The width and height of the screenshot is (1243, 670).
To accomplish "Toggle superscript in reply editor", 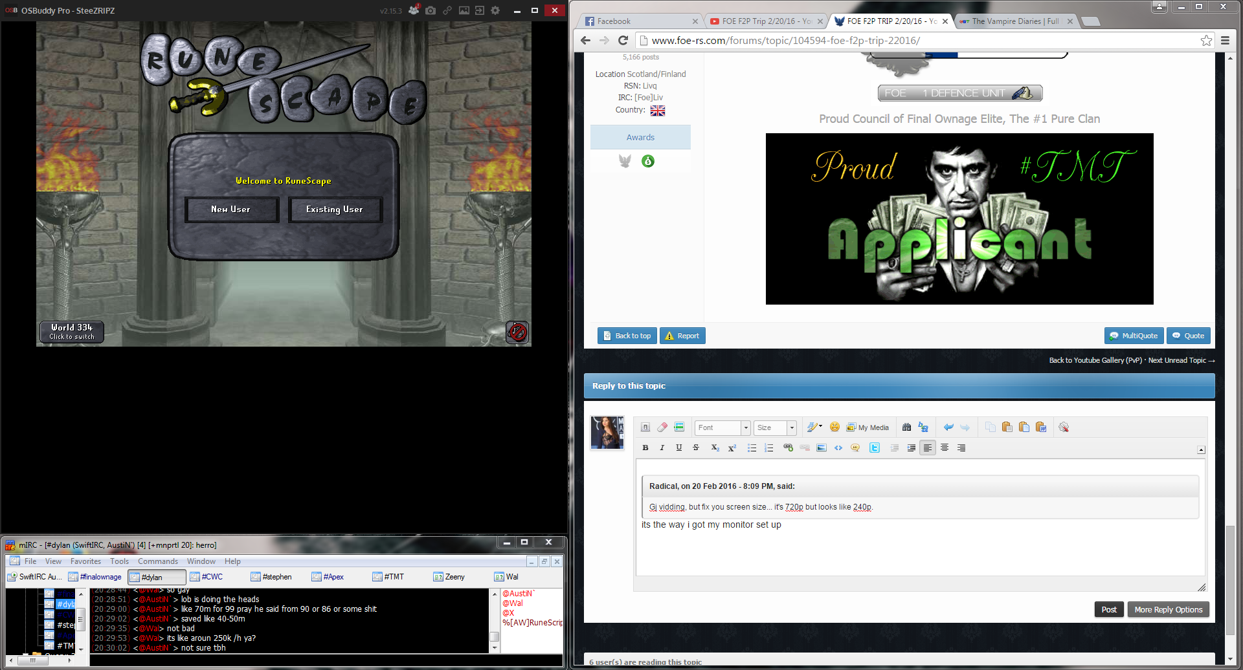I will pos(732,448).
